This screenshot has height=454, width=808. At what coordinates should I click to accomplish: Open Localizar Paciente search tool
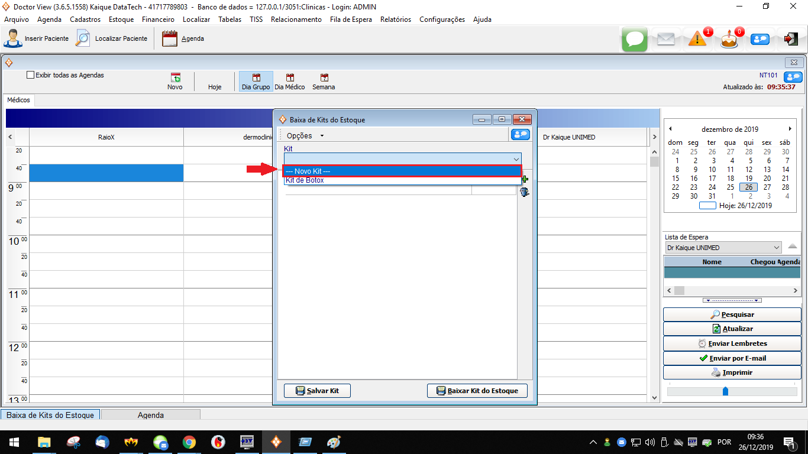pyautogui.click(x=83, y=38)
